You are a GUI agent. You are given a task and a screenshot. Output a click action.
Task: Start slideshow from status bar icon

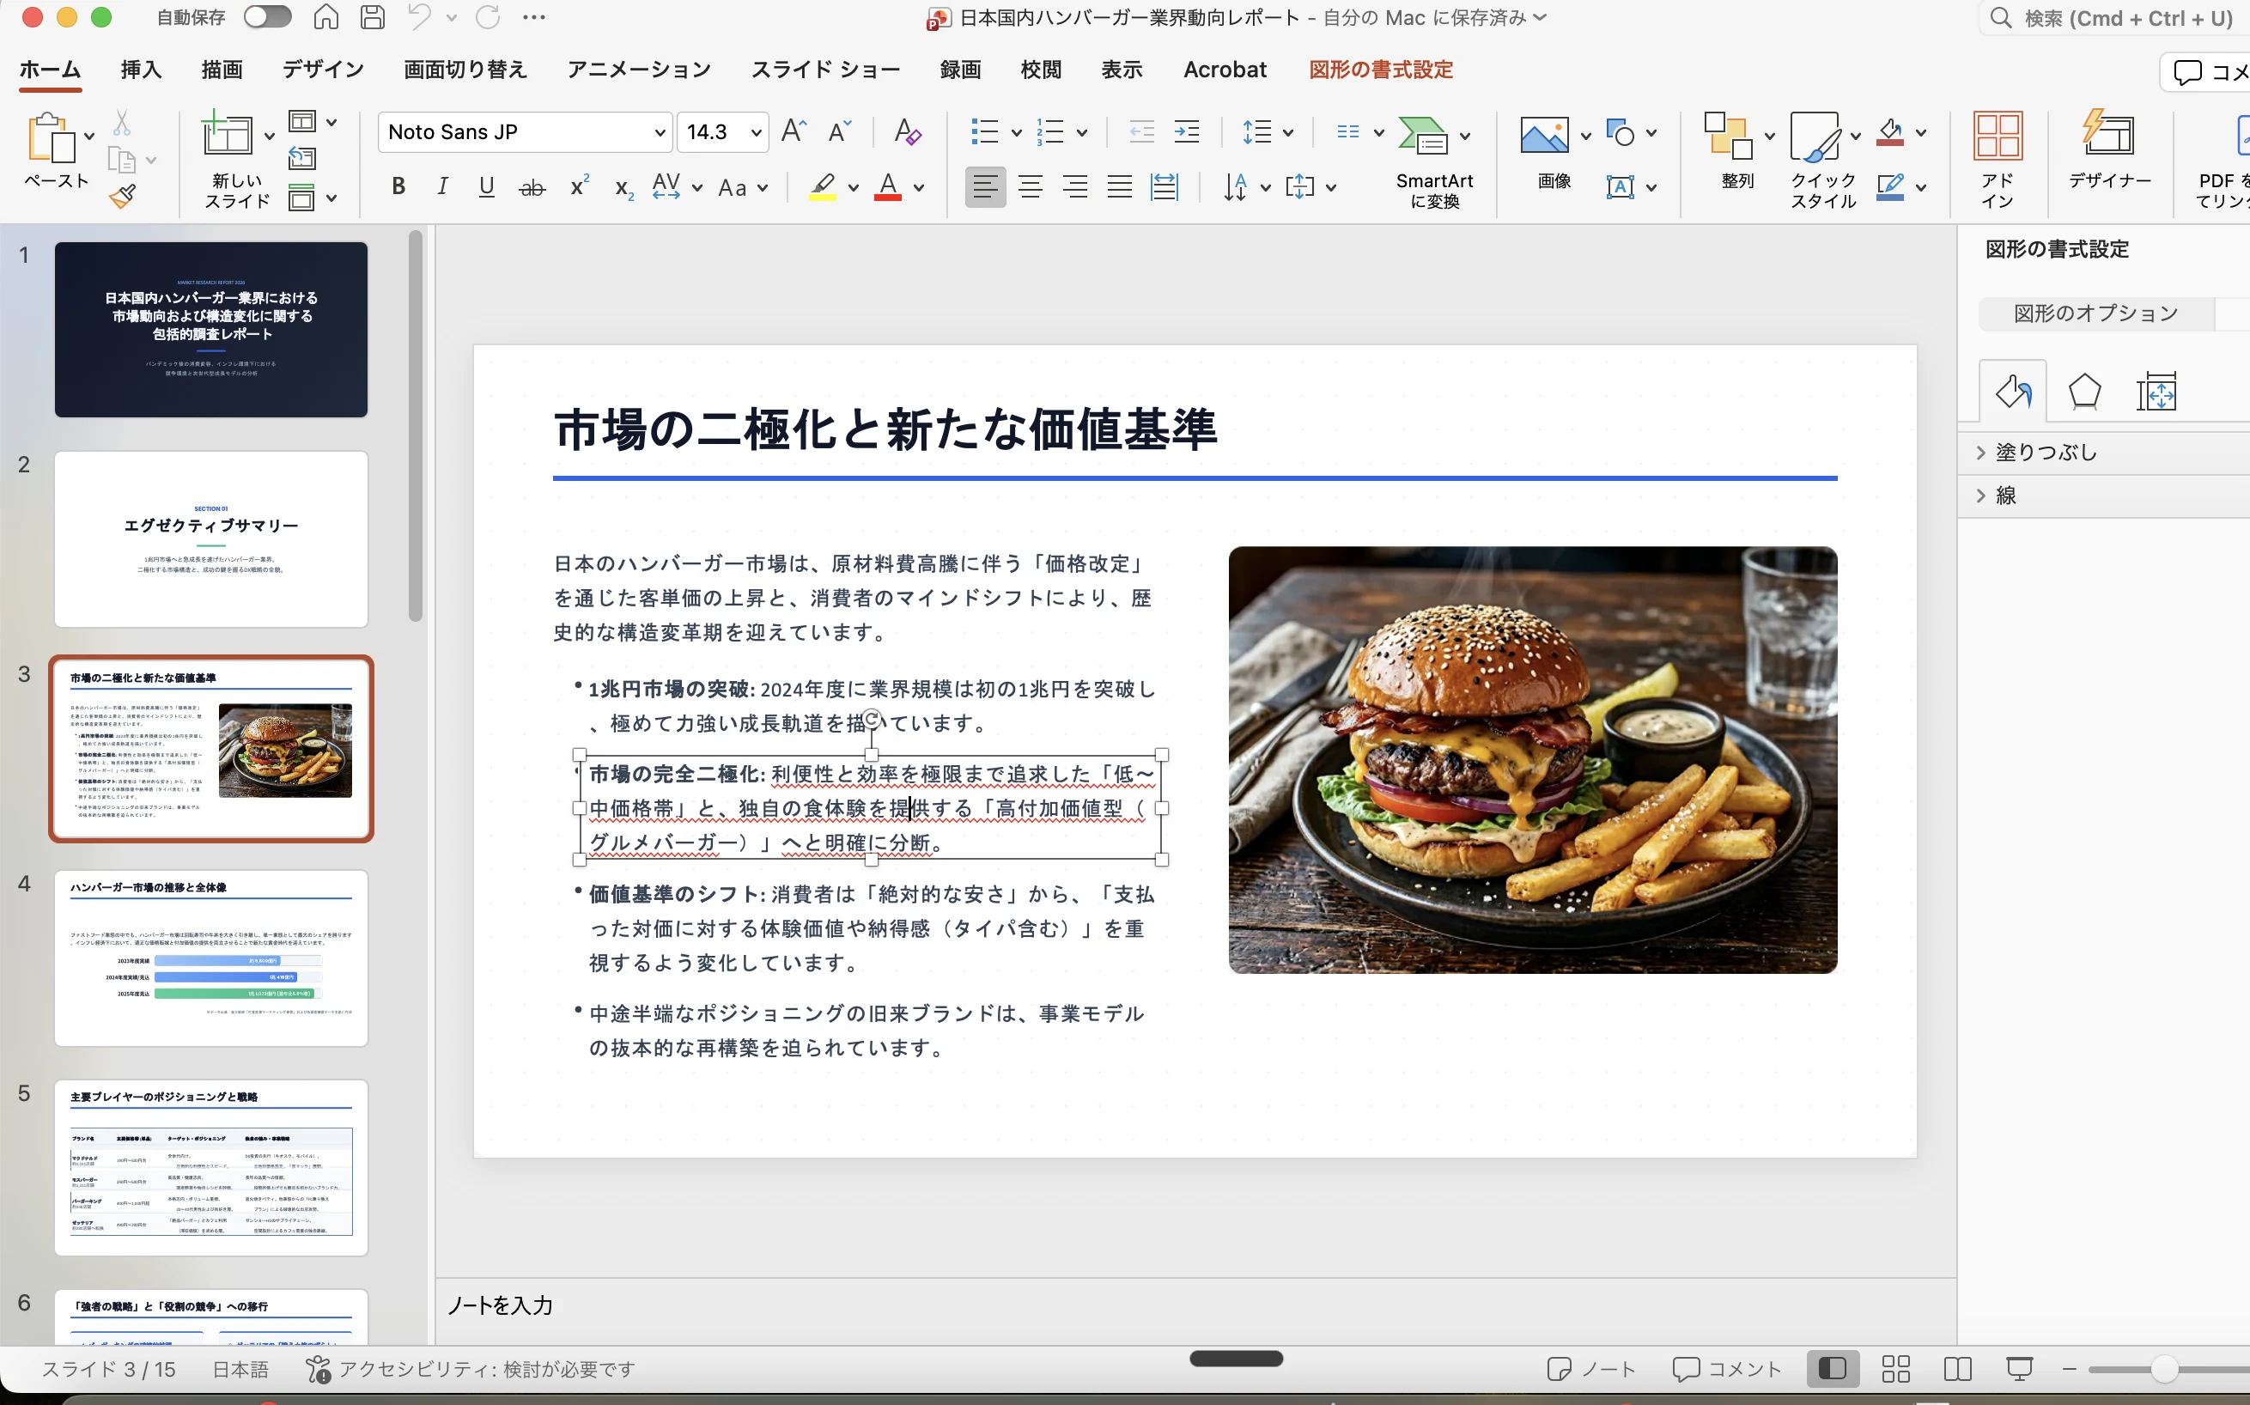point(2019,1369)
